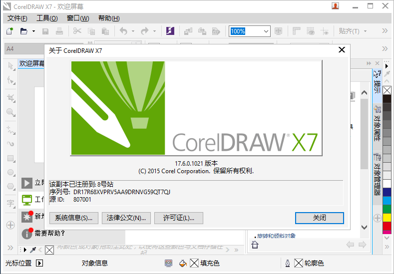
Task: Select the Rectangle tool in toolbox
Action: pos(11,158)
